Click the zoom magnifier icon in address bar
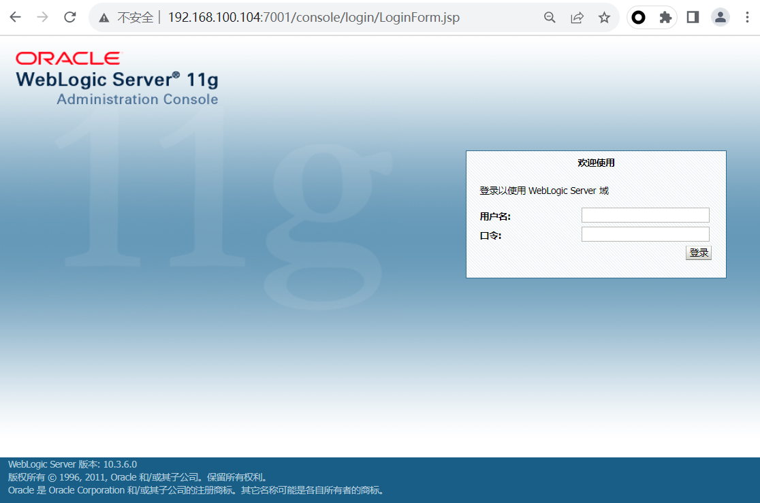 point(550,18)
